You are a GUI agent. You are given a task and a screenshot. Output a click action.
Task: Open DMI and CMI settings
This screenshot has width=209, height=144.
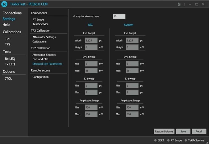(40, 59)
